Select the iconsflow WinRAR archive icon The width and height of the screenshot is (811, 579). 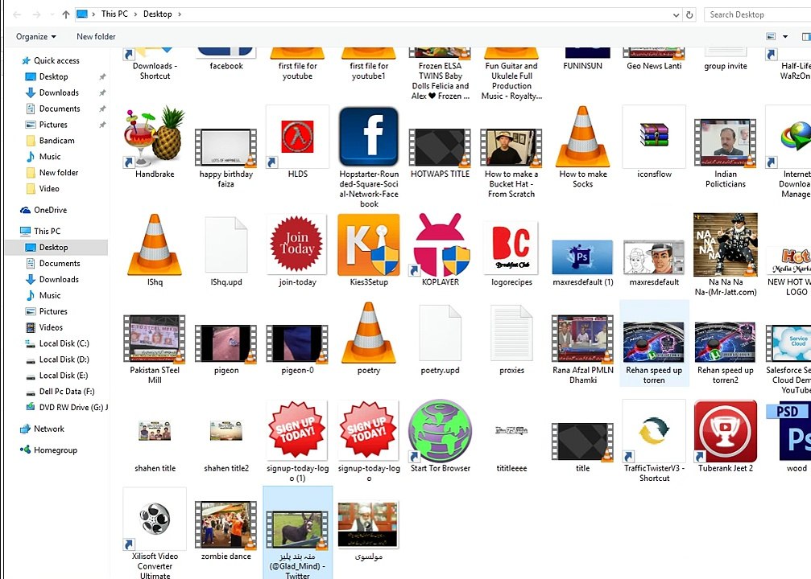(654, 137)
